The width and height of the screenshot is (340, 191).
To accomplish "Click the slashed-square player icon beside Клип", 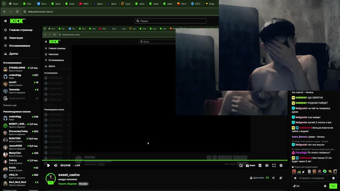I will point(260,165).
